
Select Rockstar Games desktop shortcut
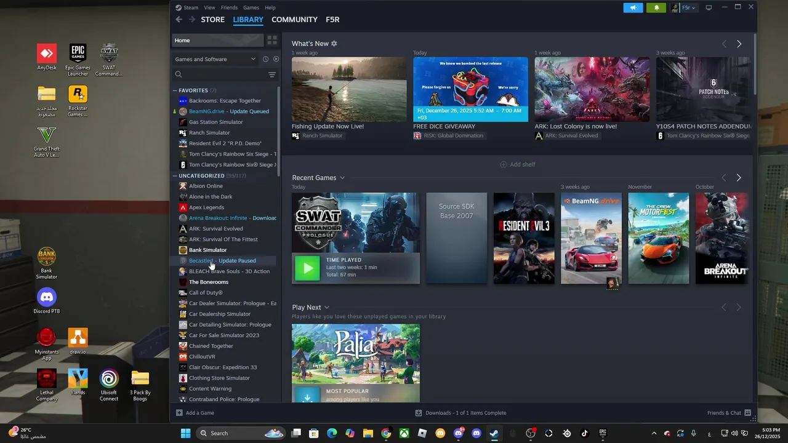point(78,101)
